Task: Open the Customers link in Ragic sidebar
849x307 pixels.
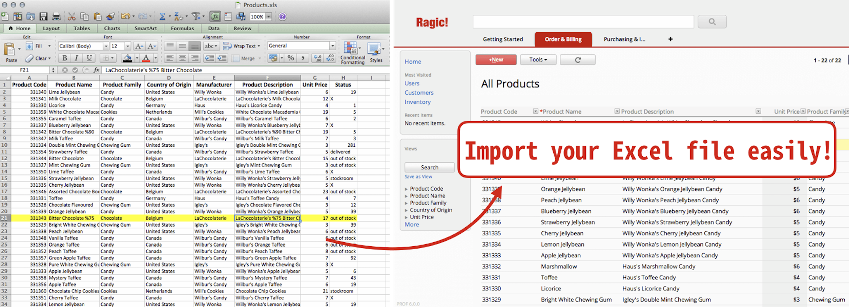Action: (419, 93)
